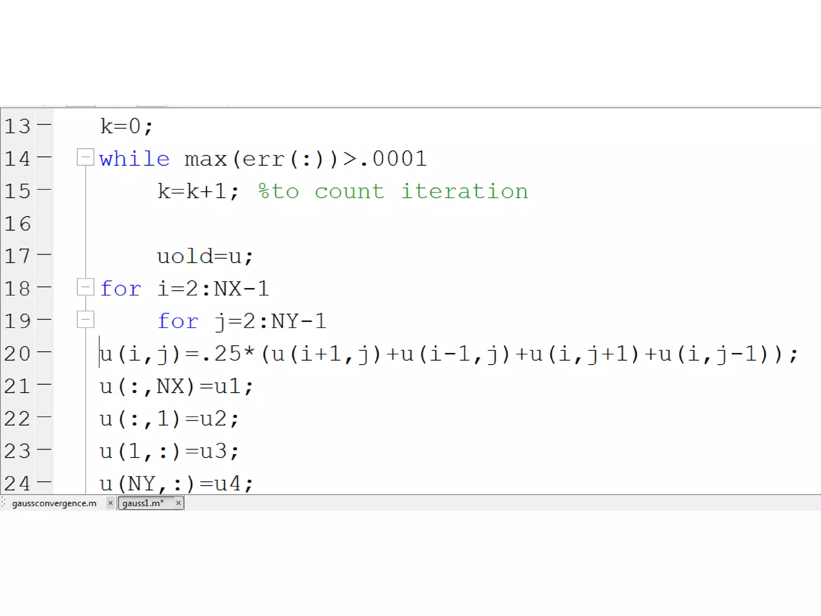Click the 'while' keyword on line 14
This screenshot has height=616, width=821.
coord(134,159)
